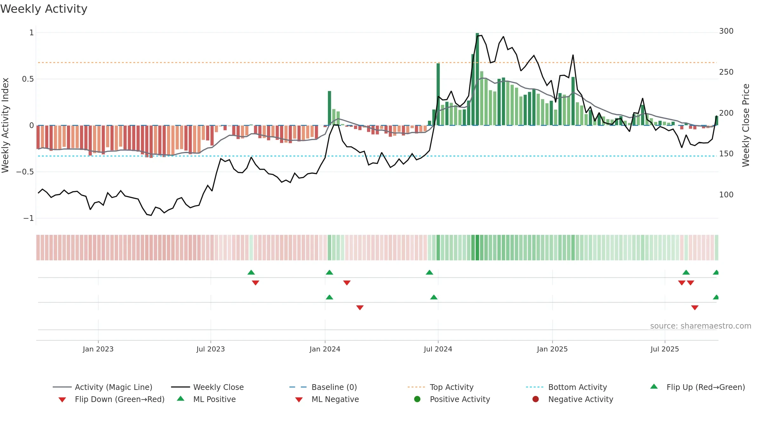Click the ML Negative red triangle in early 2024
Screen dimensions: 762x429
click(x=360, y=307)
